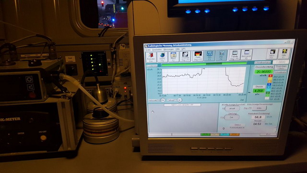Open the GPS menu
The image size is (307, 173).
point(183,49)
